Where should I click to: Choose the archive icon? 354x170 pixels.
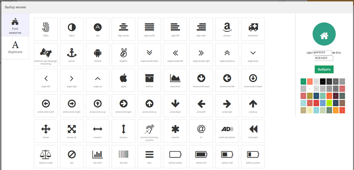point(149,80)
